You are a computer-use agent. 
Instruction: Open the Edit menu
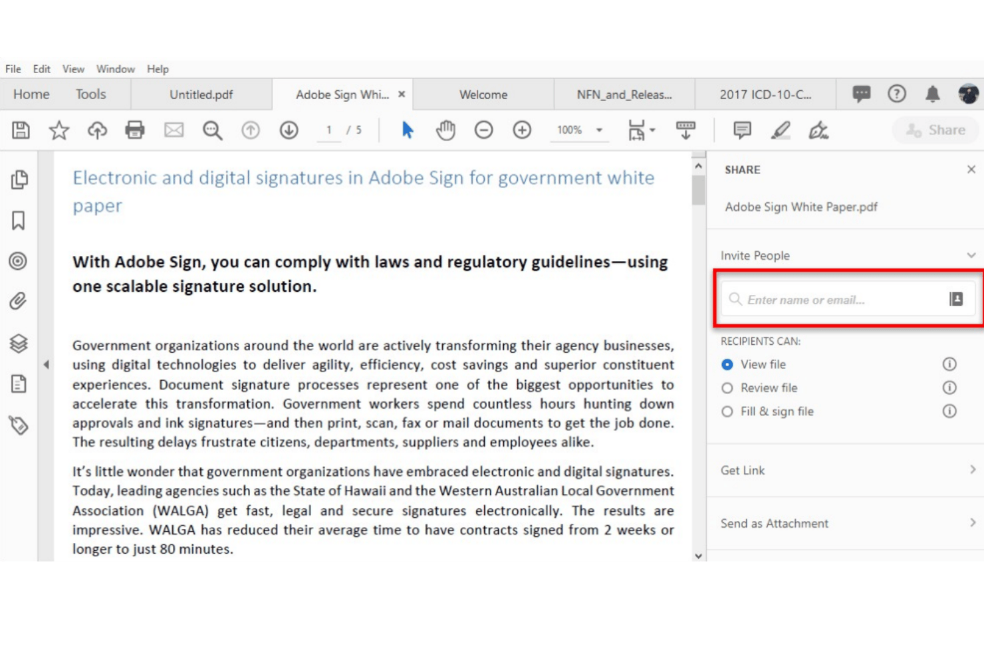click(41, 68)
